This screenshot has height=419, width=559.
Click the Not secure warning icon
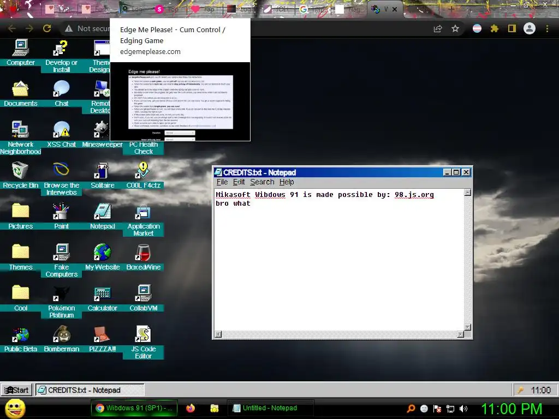coord(69,28)
